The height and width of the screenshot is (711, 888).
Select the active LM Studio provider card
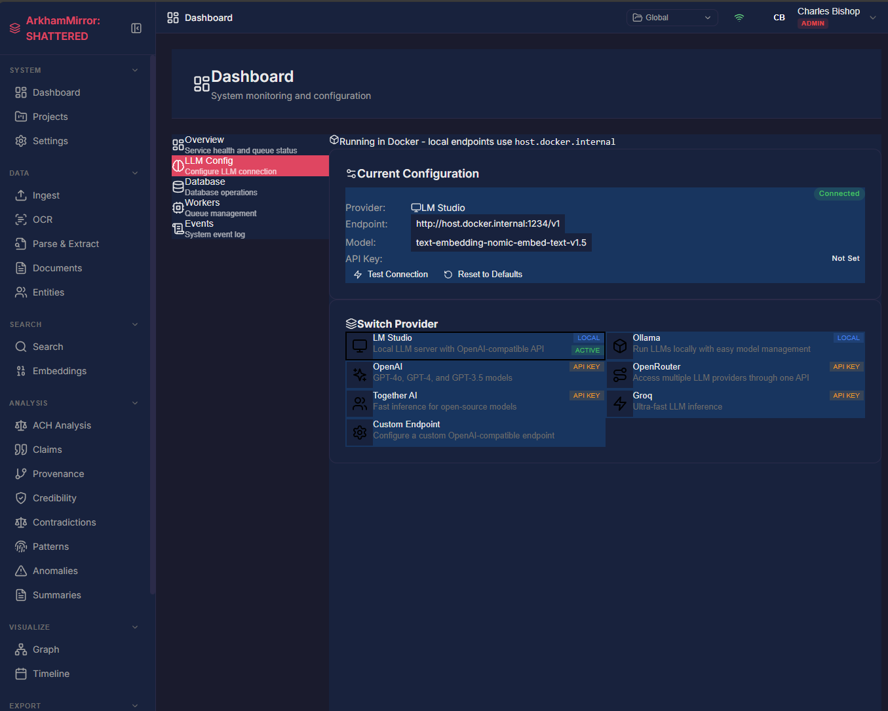(475, 346)
